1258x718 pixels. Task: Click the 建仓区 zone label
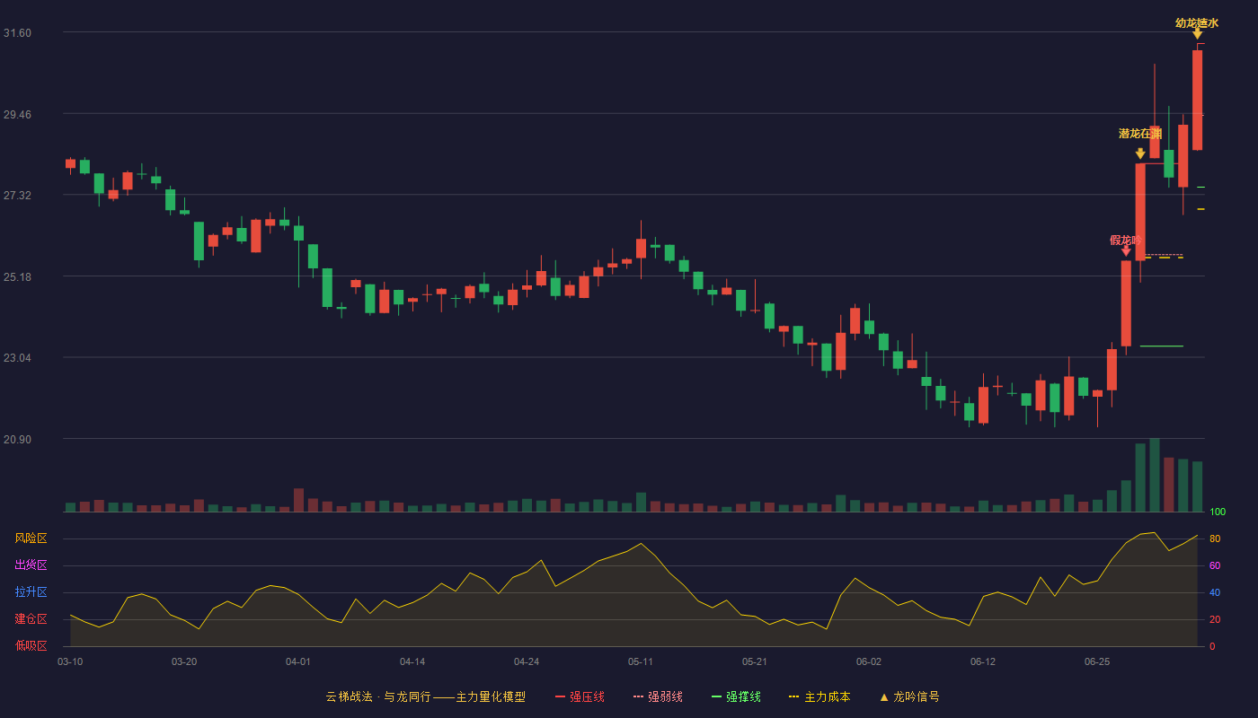31,619
